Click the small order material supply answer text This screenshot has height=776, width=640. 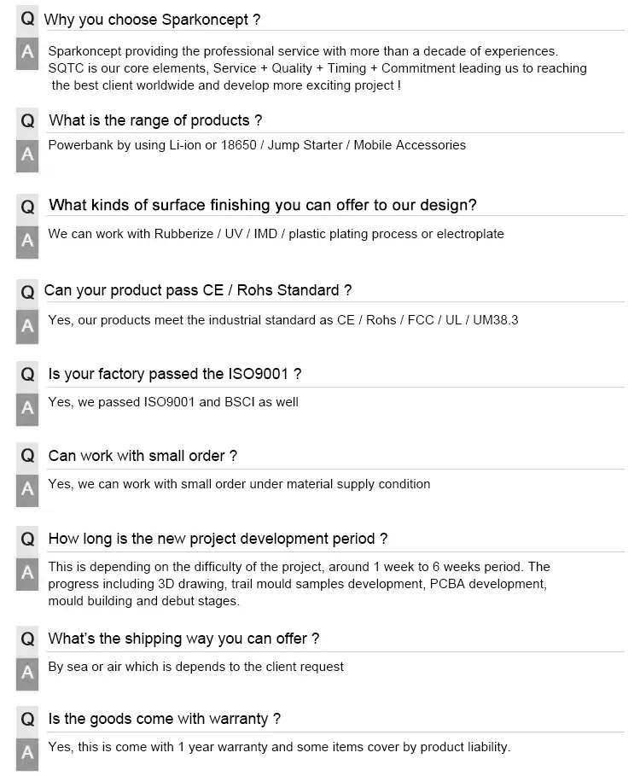(239, 484)
